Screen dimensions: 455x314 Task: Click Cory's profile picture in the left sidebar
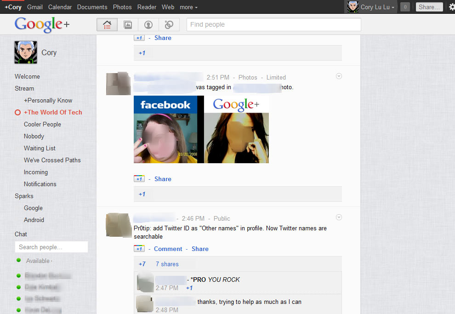[x=25, y=52]
